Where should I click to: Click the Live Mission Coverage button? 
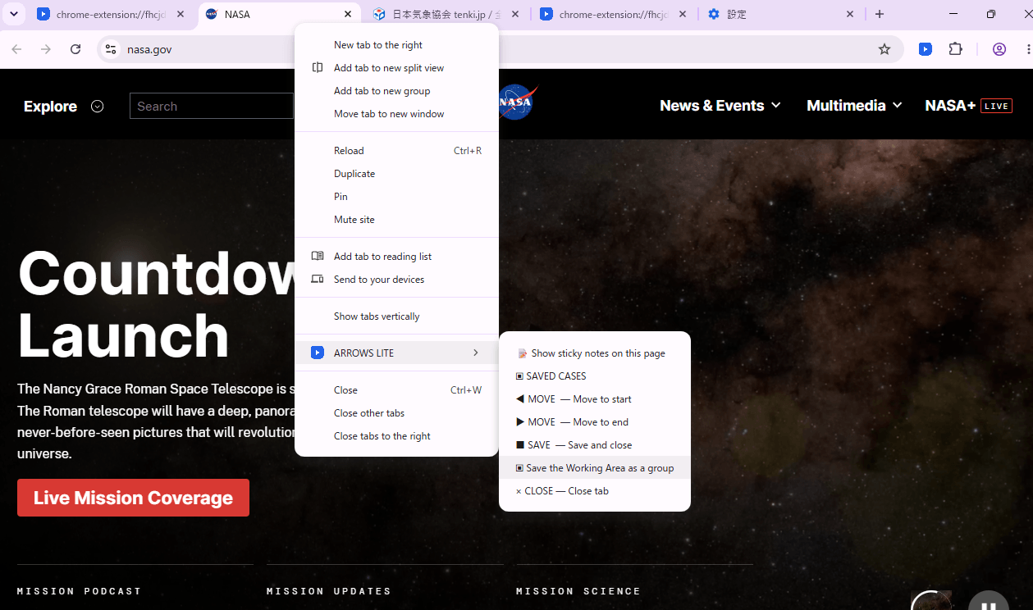[x=133, y=498]
